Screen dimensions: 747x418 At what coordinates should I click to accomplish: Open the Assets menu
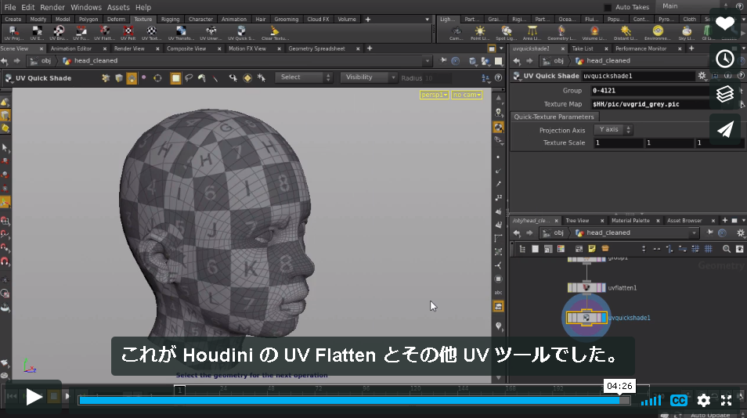pyautogui.click(x=118, y=7)
